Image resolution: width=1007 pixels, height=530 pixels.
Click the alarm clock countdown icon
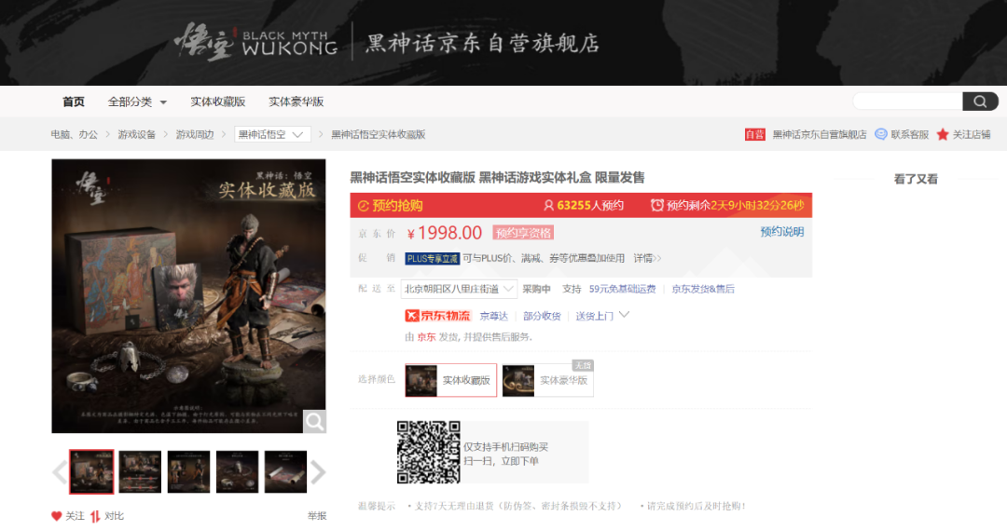coord(657,205)
